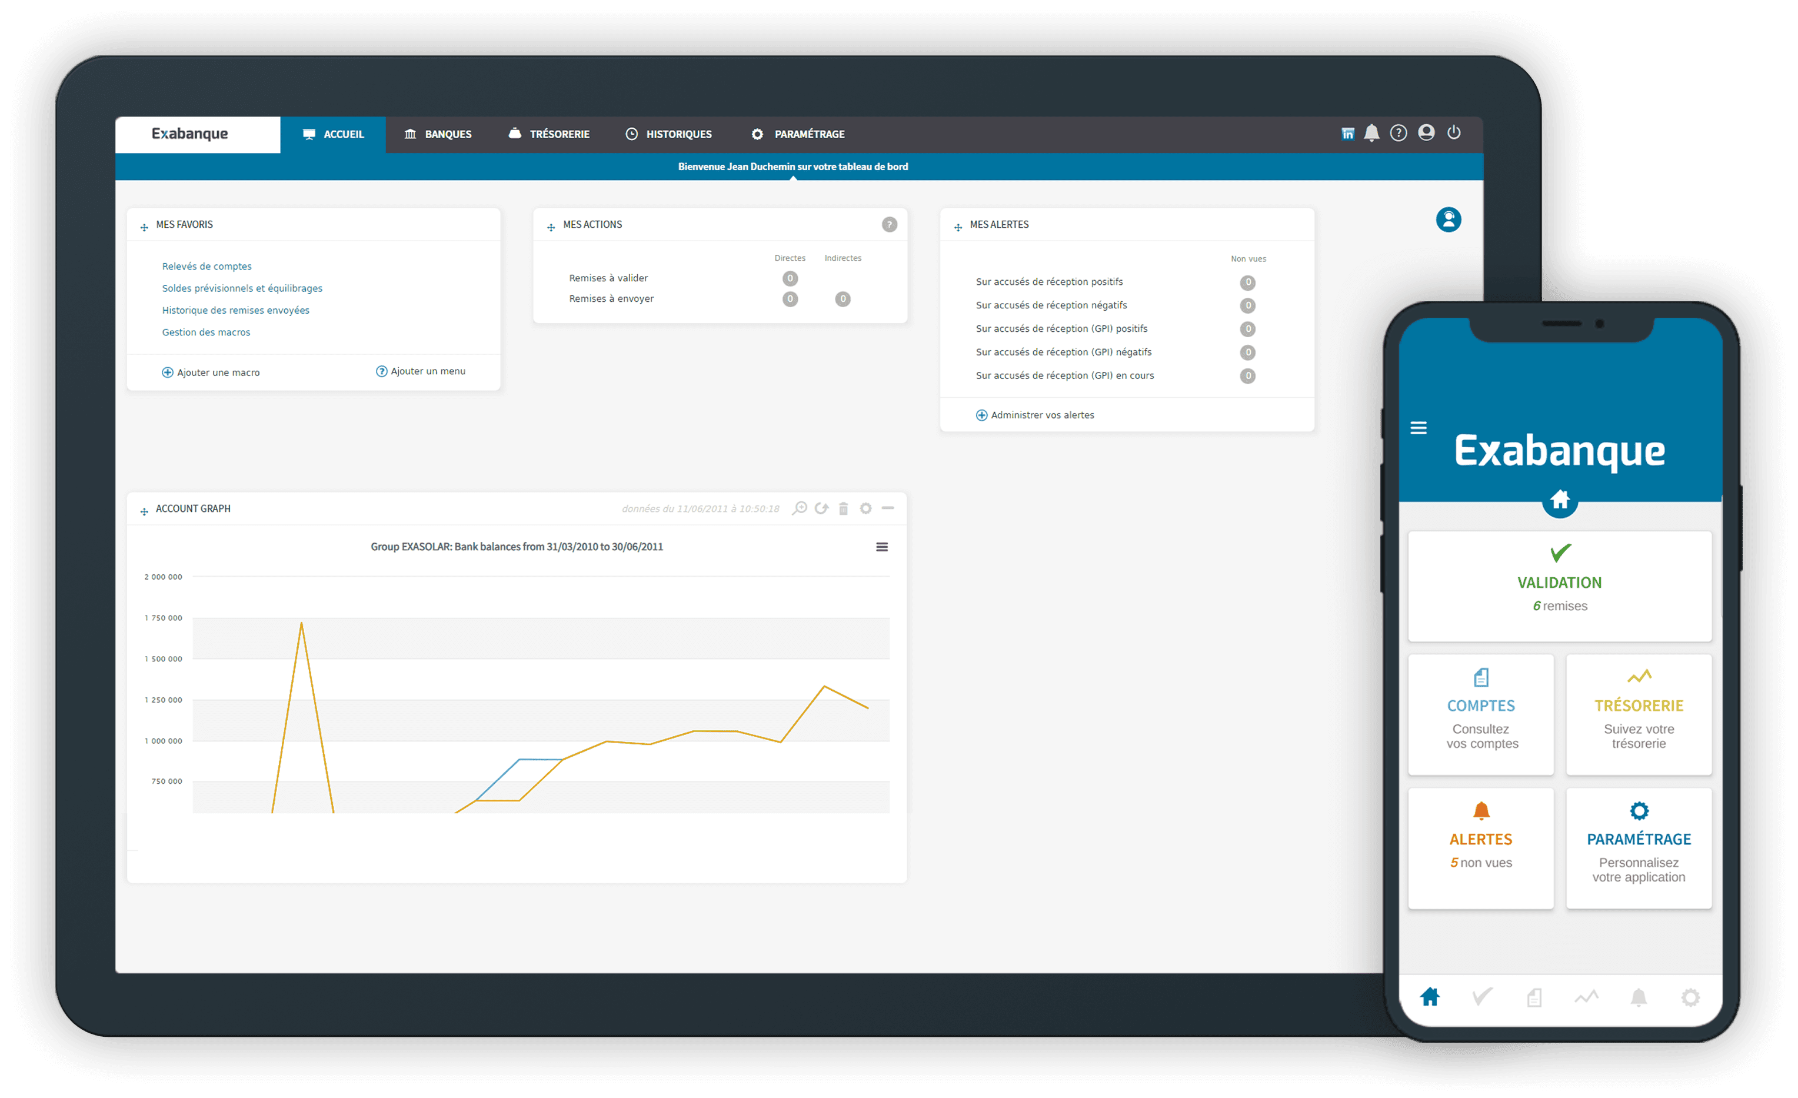The height and width of the screenshot is (1098, 1798).
Task: Open Relevés de comptes favorite link
Action: [x=207, y=267]
